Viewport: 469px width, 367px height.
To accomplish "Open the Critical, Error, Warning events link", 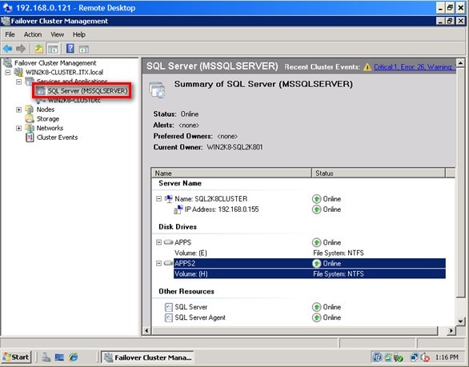I will 415,67.
